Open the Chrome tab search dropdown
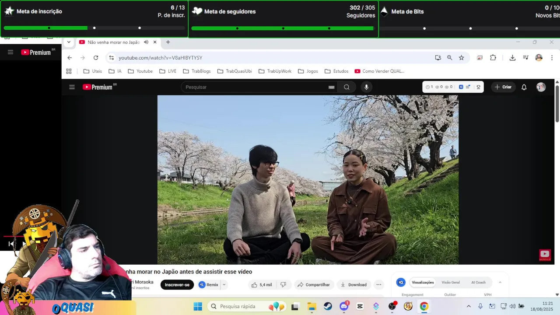560x315 pixels. [69, 42]
